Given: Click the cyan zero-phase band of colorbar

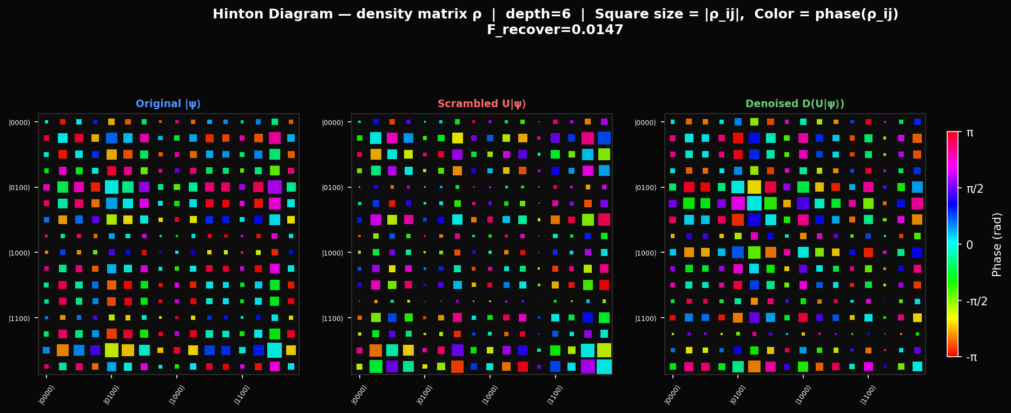Looking at the screenshot, I should coord(953,245).
